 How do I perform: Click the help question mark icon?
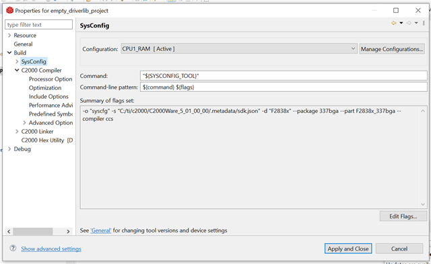coord(13,248)
